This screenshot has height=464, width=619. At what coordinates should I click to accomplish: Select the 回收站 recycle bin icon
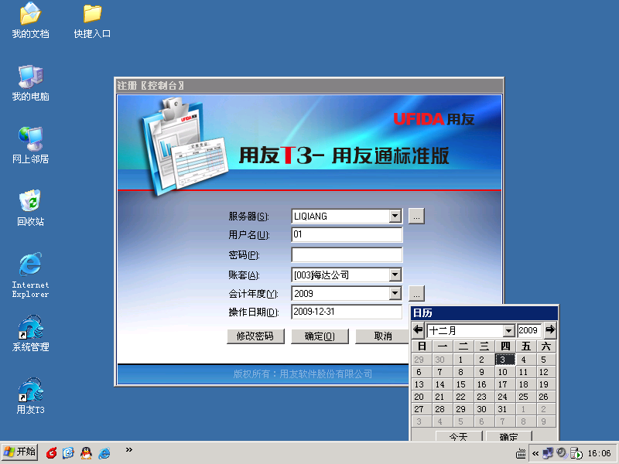(30, 208)
